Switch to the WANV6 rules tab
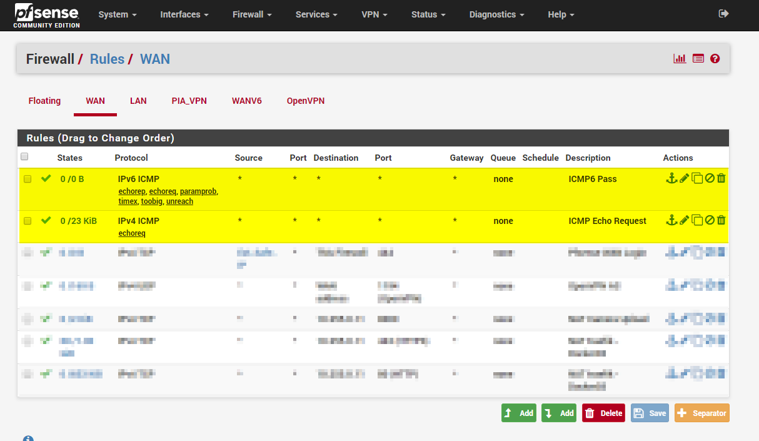The width and height of the screenshot is (759, 441). click(x=247, y=101)
